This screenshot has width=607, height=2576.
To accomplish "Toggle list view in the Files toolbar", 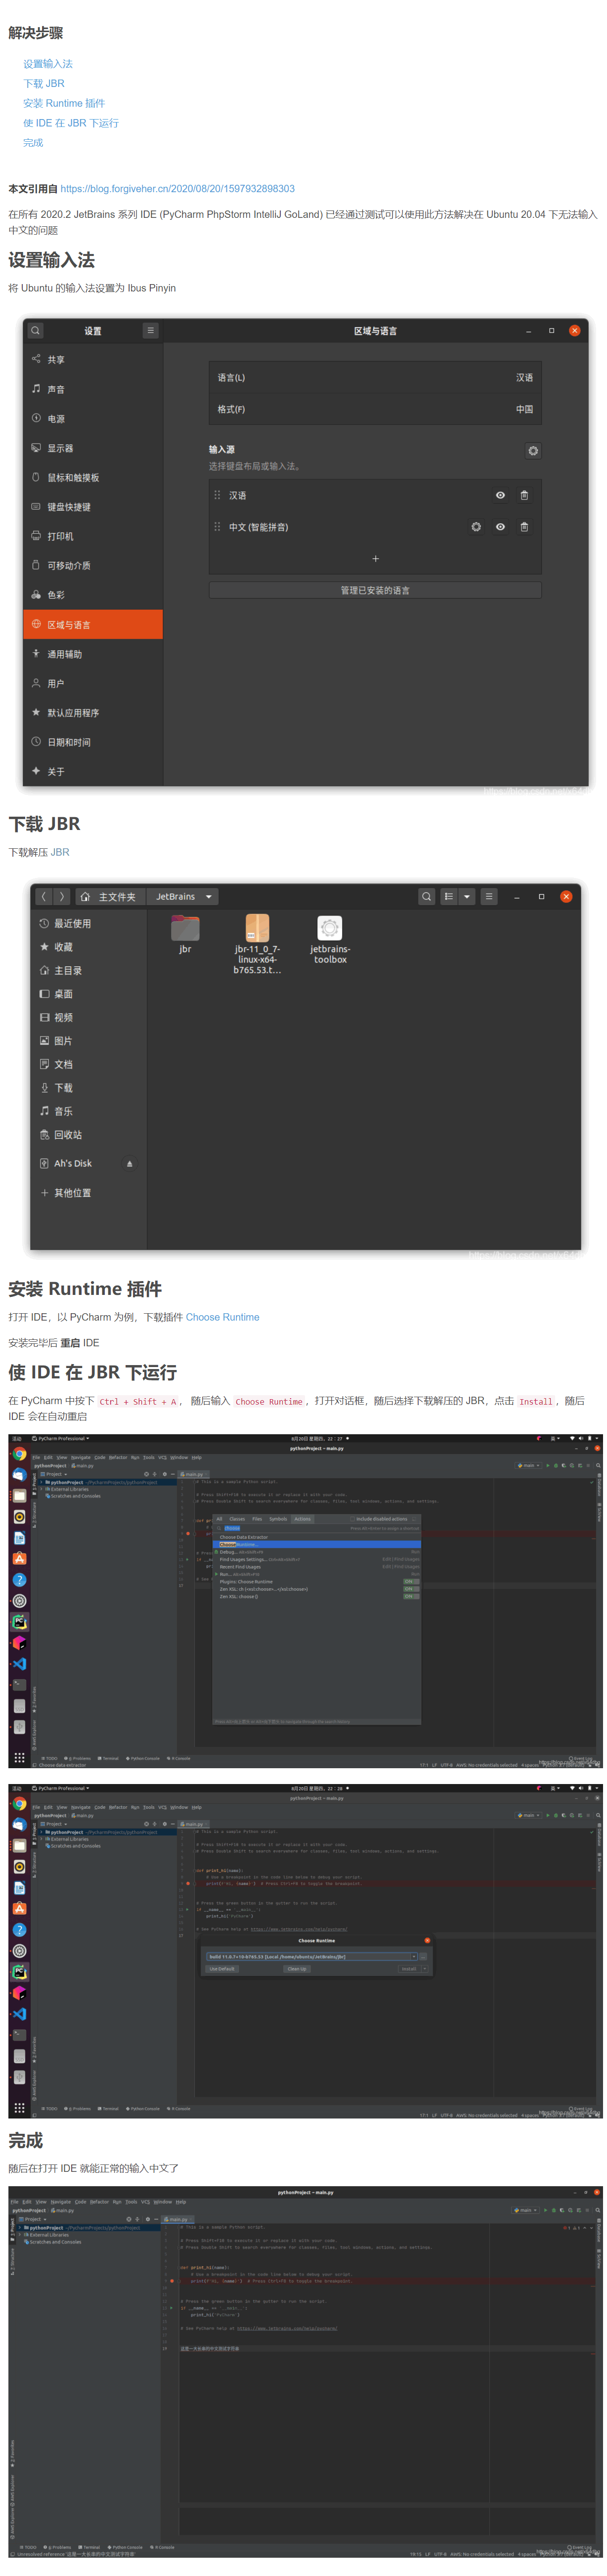I will [x=449, y=897].
